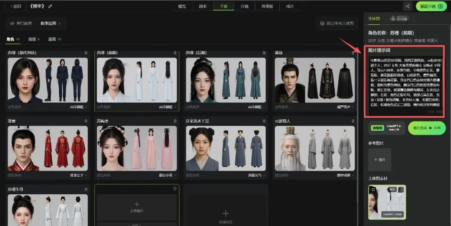Delete the 苏瑾生母 card via trash icon
Viewport: 451px width, 226px height.
[x=86, y=189]
